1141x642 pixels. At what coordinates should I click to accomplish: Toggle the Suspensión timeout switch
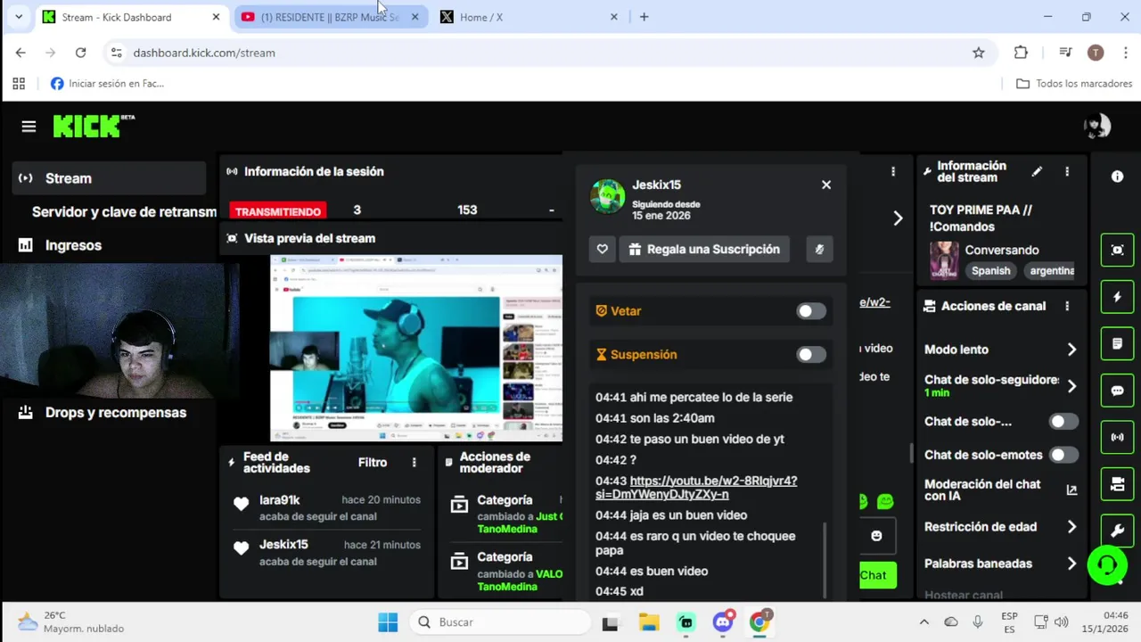tap(811, 355)
